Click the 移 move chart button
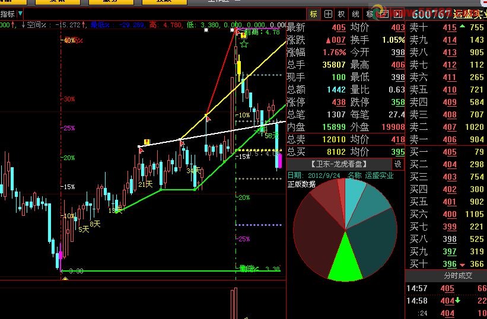 pos(370,14)
